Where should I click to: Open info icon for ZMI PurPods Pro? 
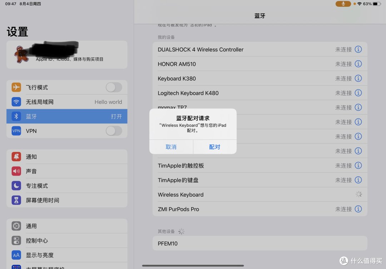pos(358,209)
